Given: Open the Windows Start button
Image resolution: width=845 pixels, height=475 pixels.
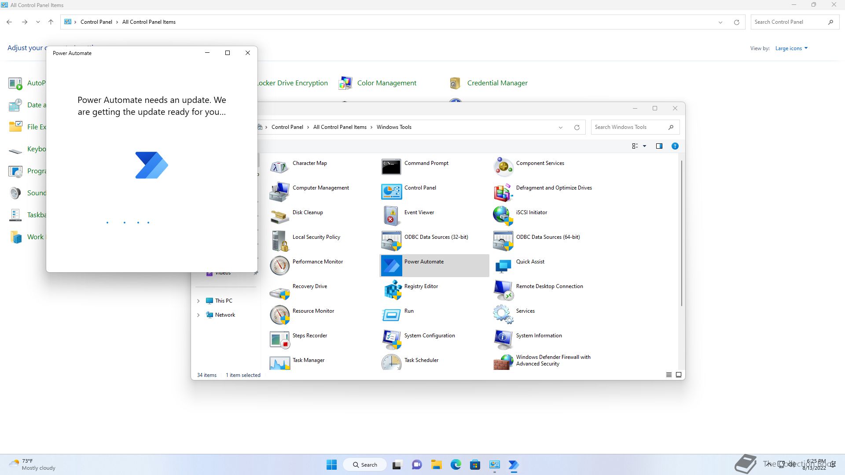Looking at the screenshot, I should [x=332, y=464].
